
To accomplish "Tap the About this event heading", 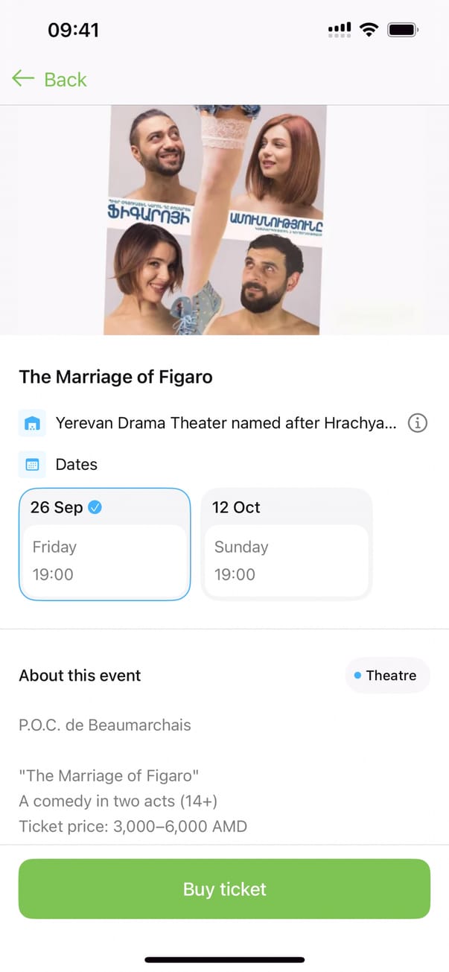I will [x=80, y=676].
